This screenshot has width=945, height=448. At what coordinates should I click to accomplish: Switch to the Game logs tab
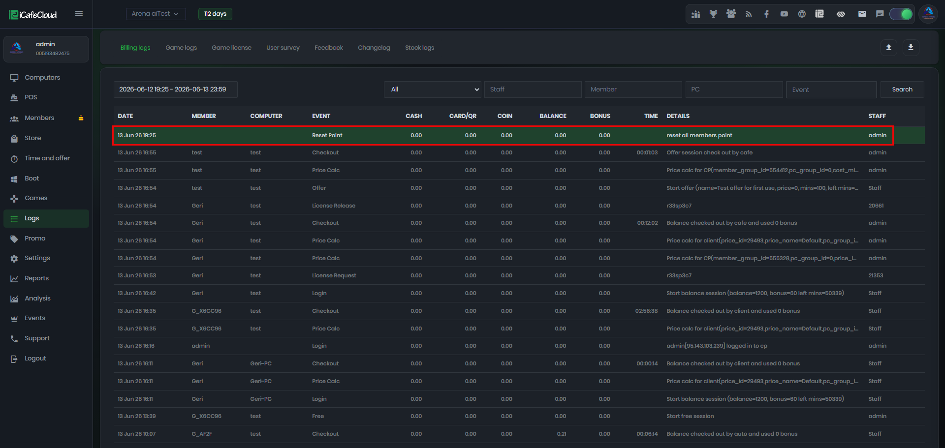tap(181, 48)
